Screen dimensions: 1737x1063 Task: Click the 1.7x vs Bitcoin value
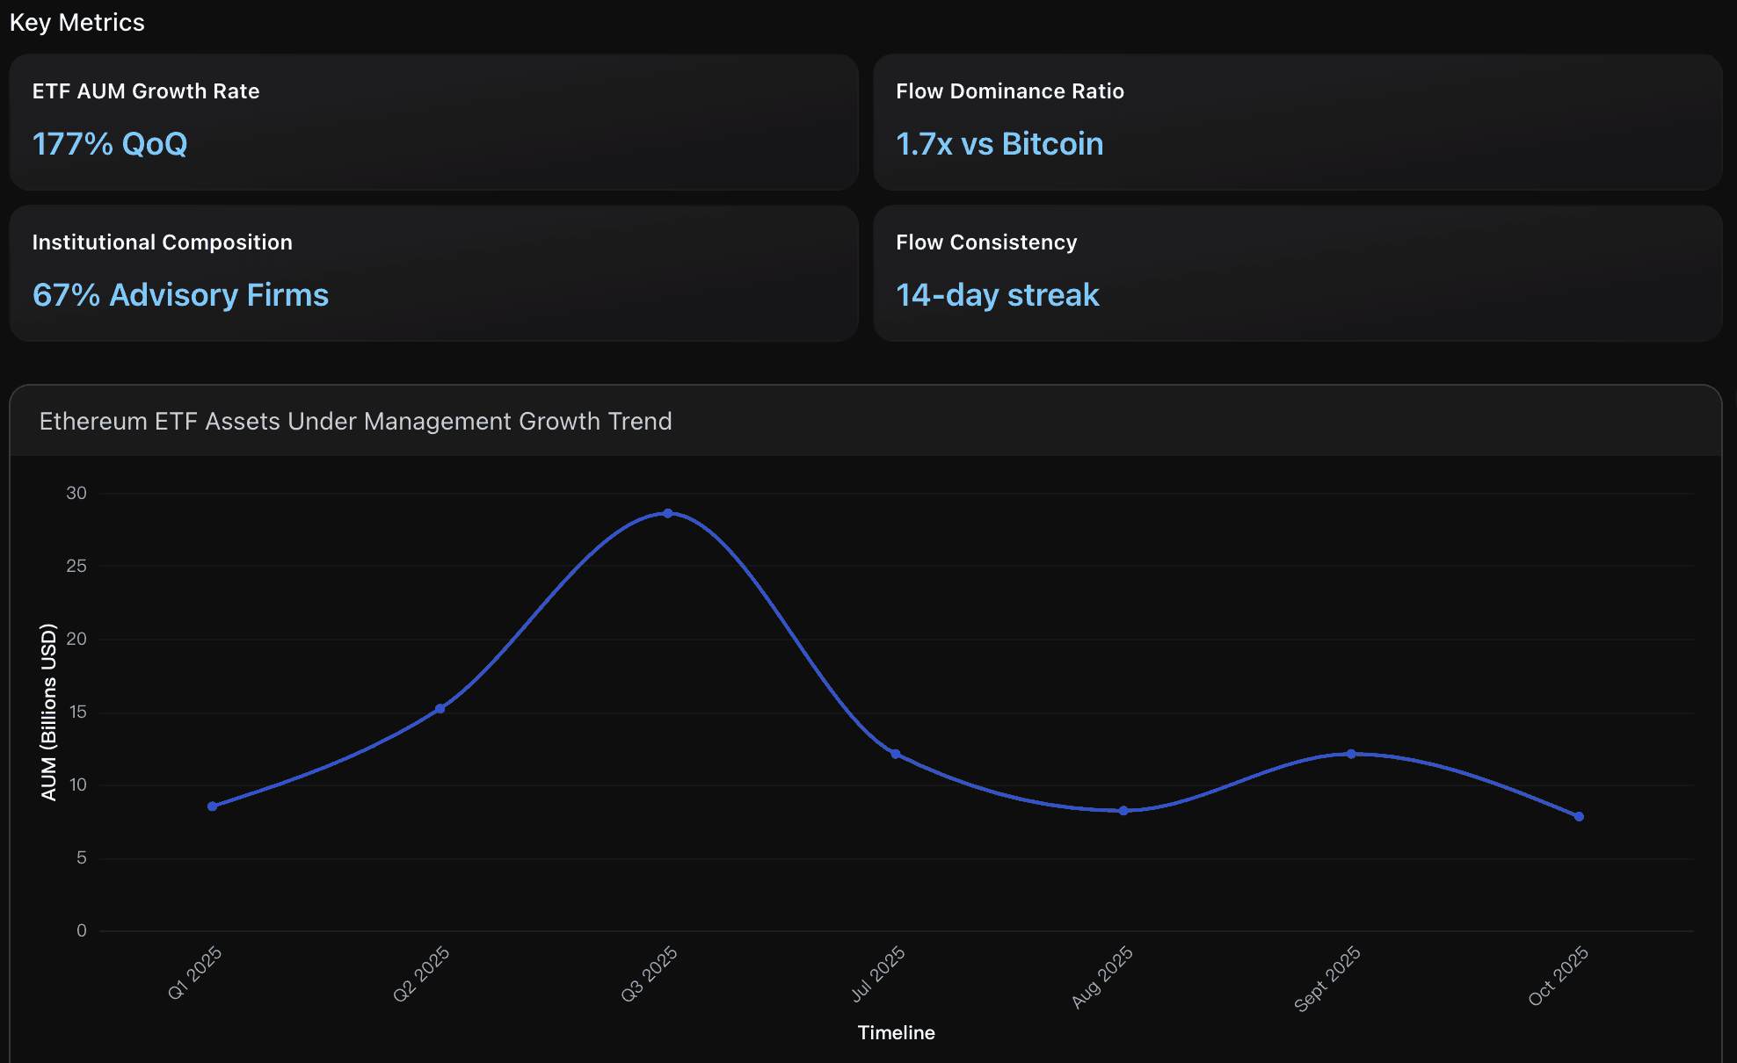(999, 144)
